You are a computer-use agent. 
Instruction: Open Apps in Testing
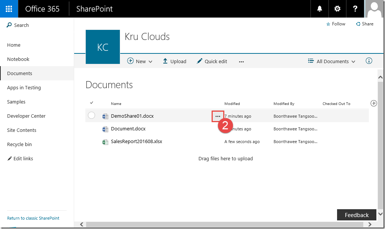click(x=24, y=88)
